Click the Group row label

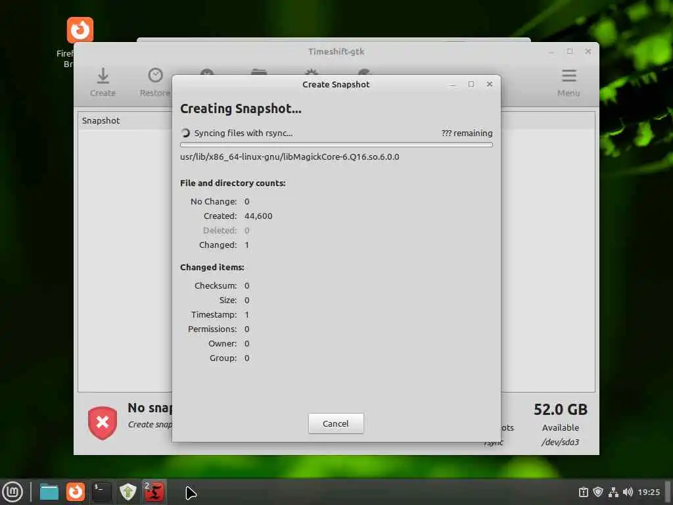tap(223, 358)
